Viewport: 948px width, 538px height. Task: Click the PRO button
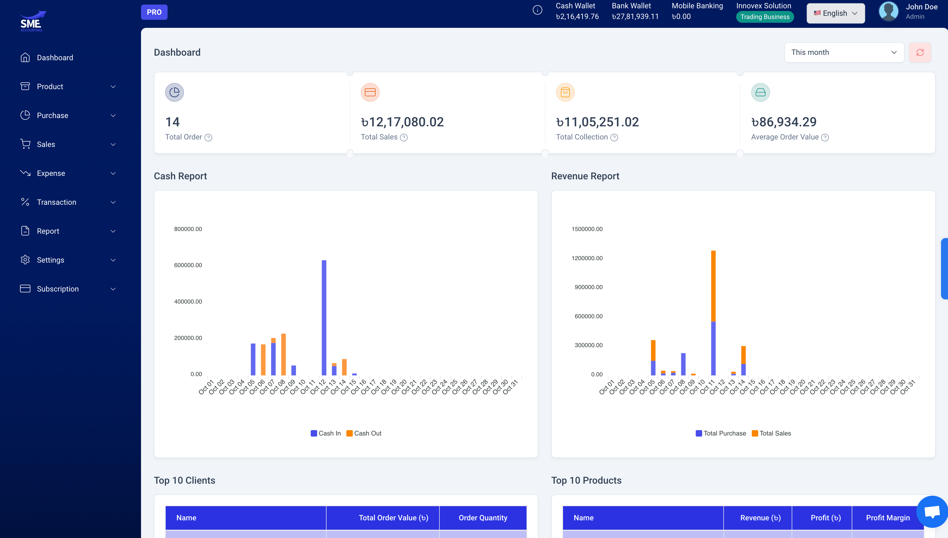(x=154, y=12)
